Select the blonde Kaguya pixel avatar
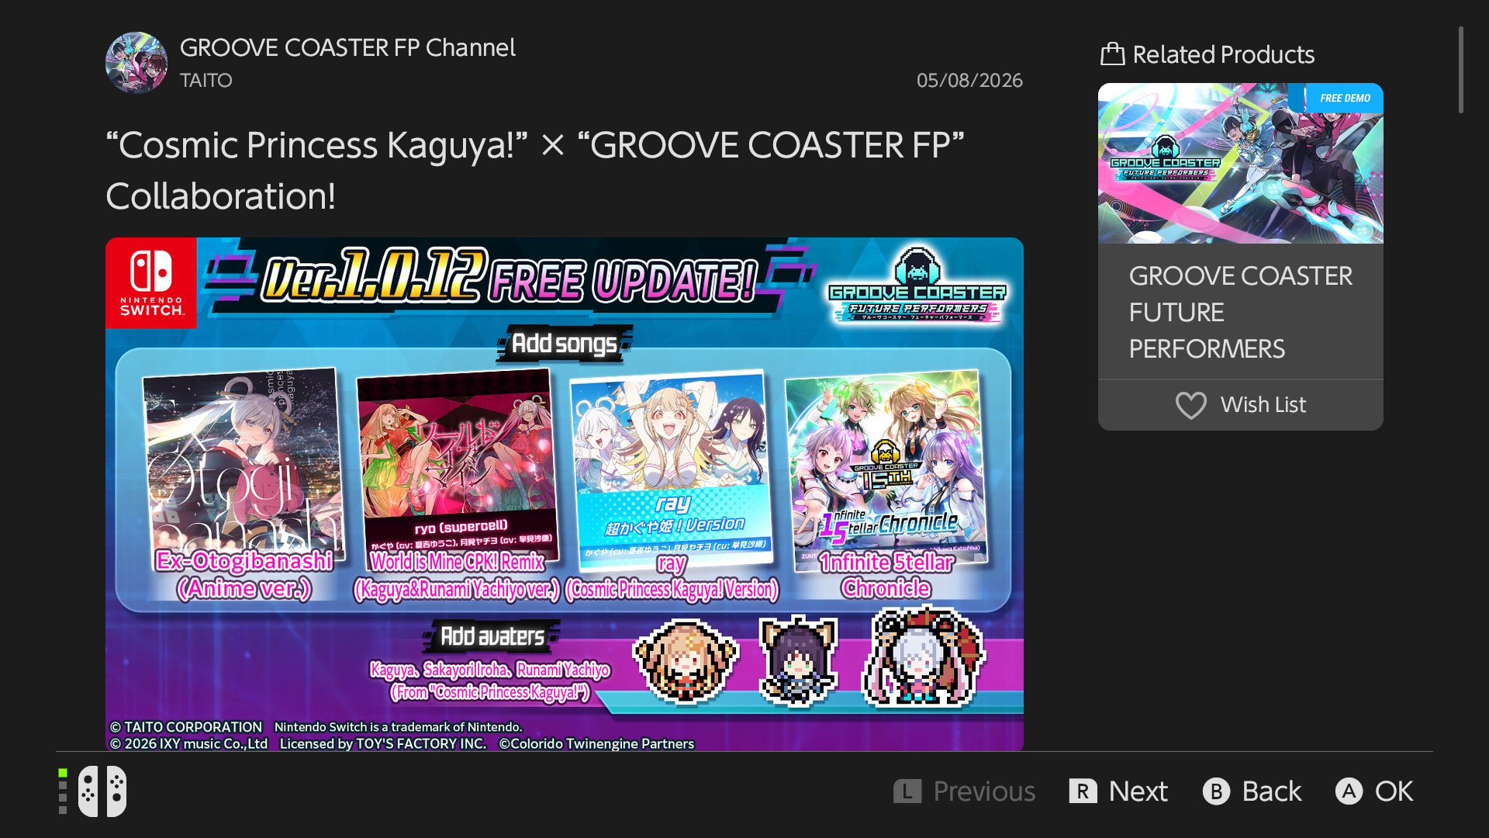The width and height of the screenshot is (1489, 838). [686, 661]
